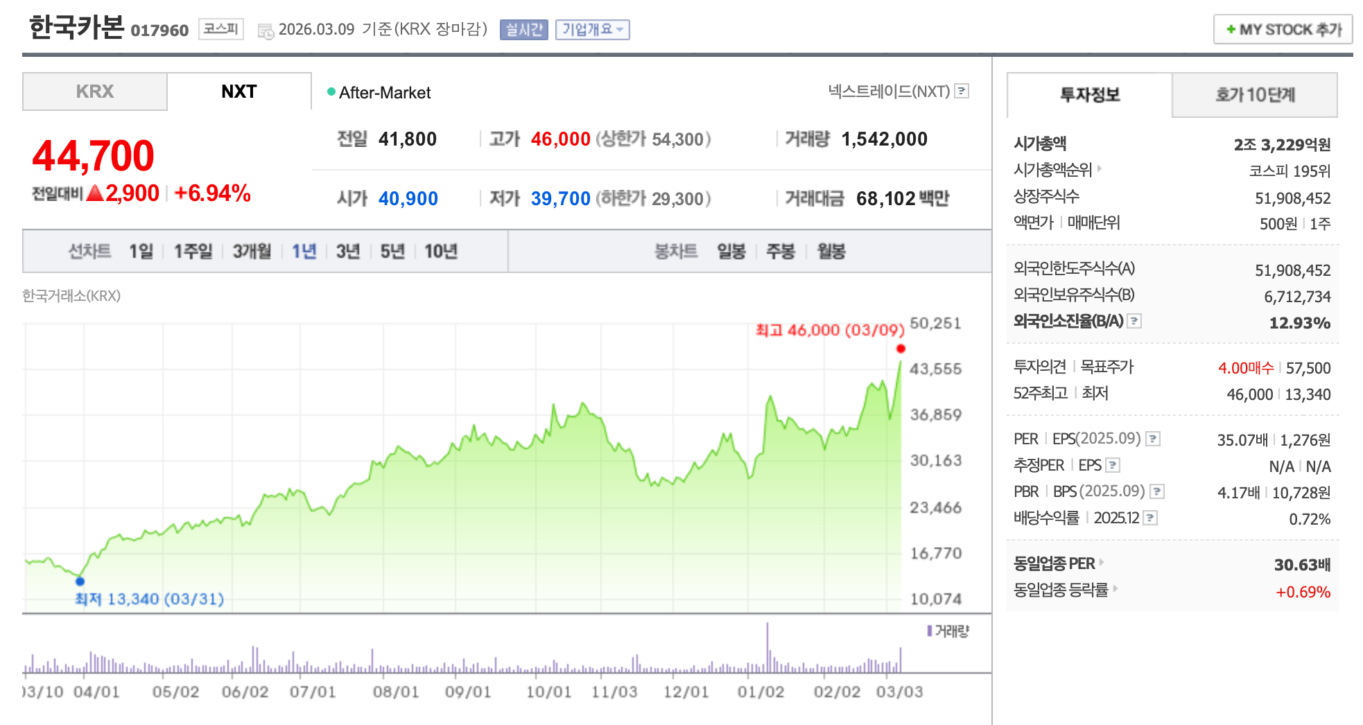Image resolution: width=1363 pixels, height=725 pixels.
Task: Click the arrow icon next to 시가총액순위
Action: coord(1100,168)
